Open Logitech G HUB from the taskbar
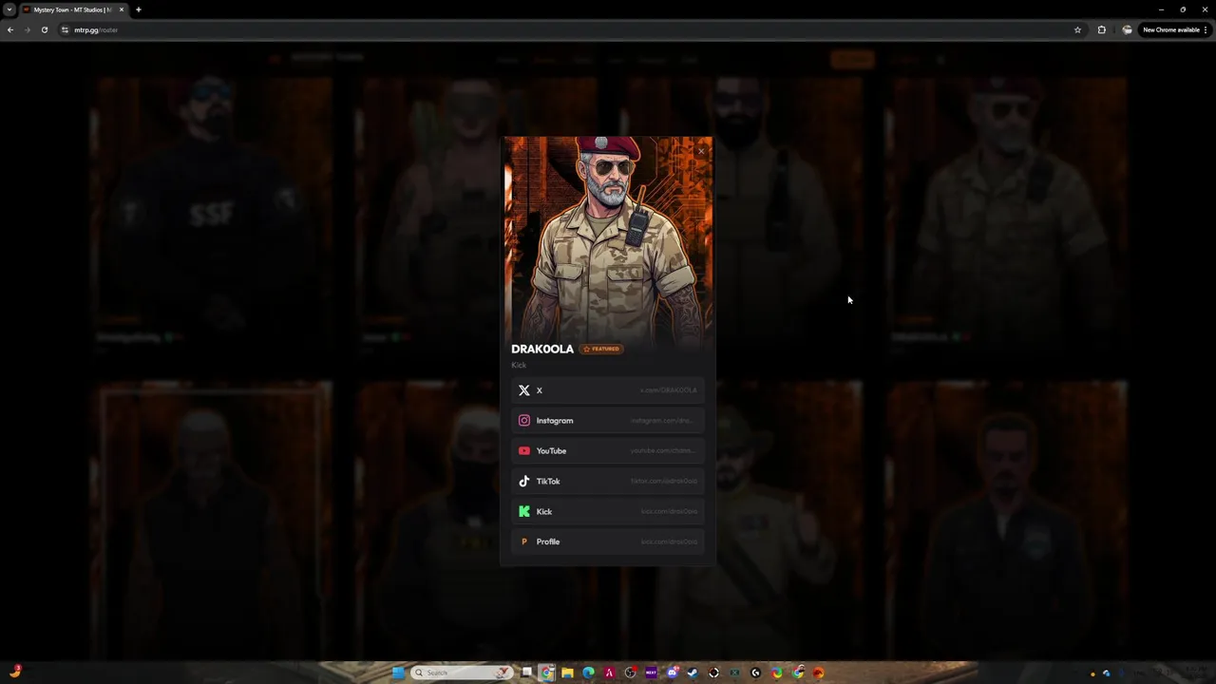Viewport: 1216px width, 684px height. (x=755, y=673)
